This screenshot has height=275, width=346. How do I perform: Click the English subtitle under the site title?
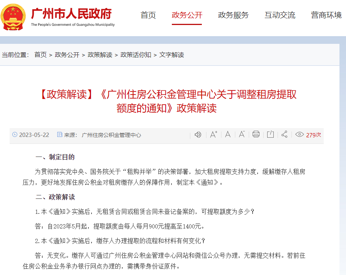click(73, 25)
